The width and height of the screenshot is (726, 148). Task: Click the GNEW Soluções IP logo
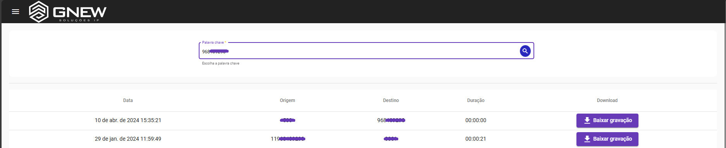click(x=68, y=12)
